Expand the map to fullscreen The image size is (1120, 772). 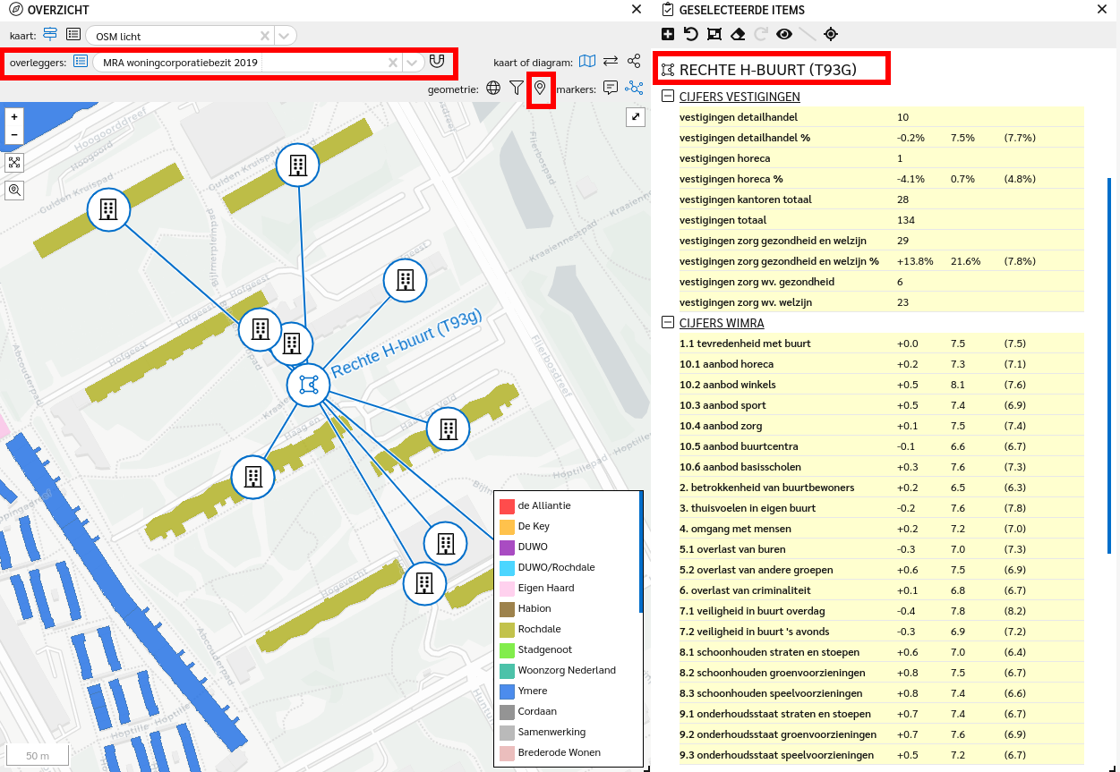point(636,117)
